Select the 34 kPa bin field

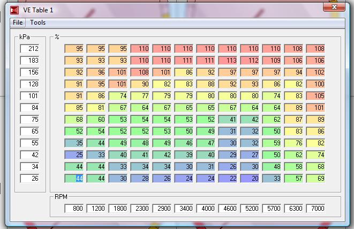pos(29,167)
